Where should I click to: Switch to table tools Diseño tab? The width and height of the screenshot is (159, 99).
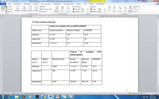pyautogui.click(x=92, y=4)
